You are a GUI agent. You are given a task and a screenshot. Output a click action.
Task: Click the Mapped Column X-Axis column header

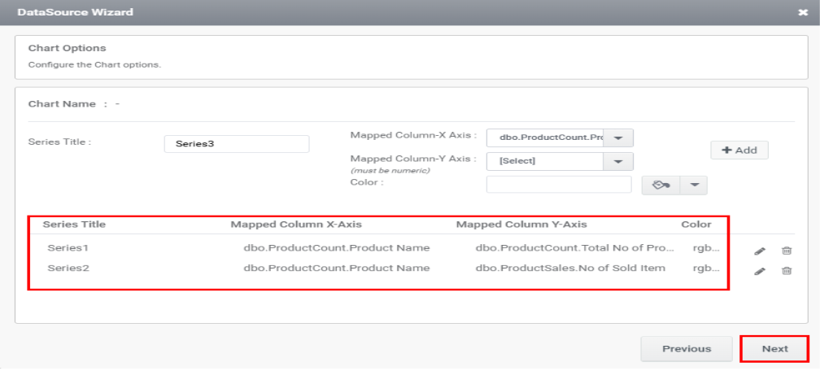click(x=296, y=224)
